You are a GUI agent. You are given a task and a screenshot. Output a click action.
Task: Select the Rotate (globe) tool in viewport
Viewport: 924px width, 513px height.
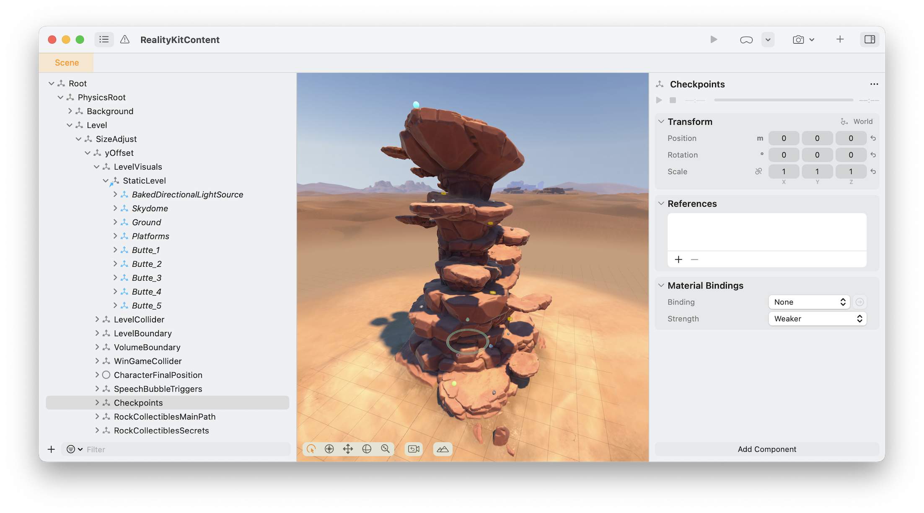(x=367, y=449)
